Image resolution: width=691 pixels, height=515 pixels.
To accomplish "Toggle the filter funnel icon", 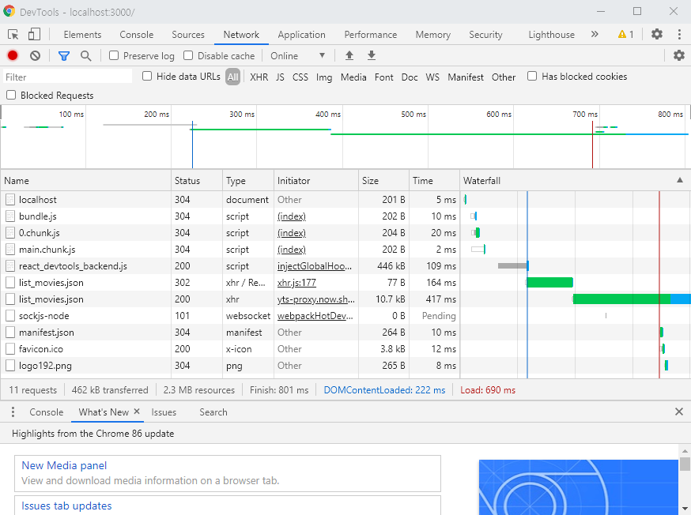I will pos(64,55).
